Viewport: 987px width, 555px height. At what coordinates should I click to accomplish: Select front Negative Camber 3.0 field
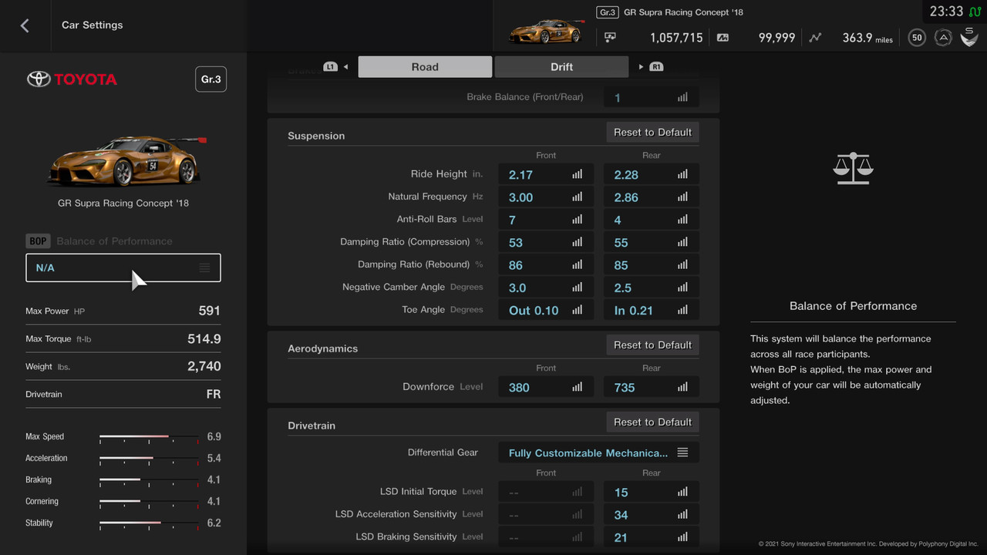tap(546, 288)
